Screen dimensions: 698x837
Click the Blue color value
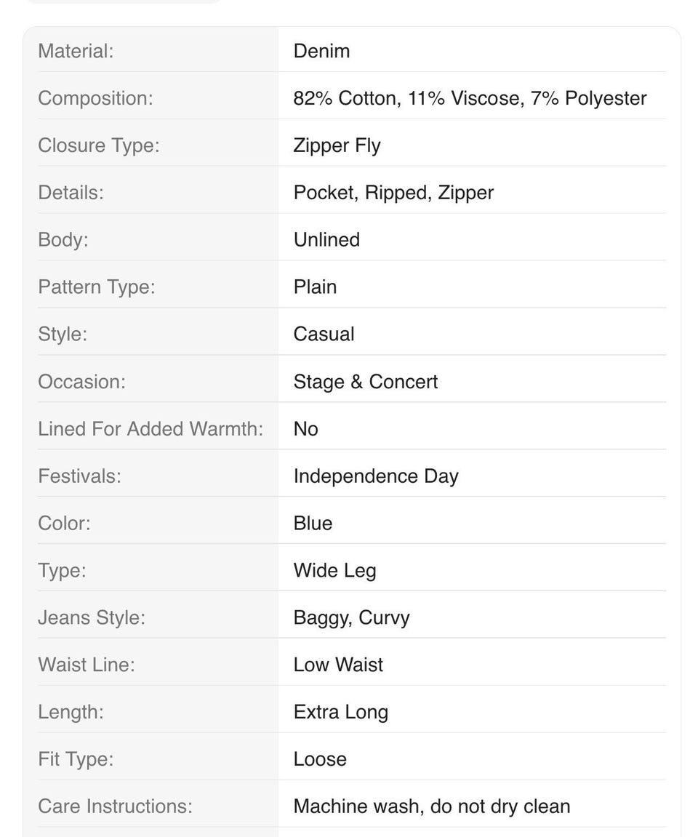pyautogui.click(x=313, y=523)
